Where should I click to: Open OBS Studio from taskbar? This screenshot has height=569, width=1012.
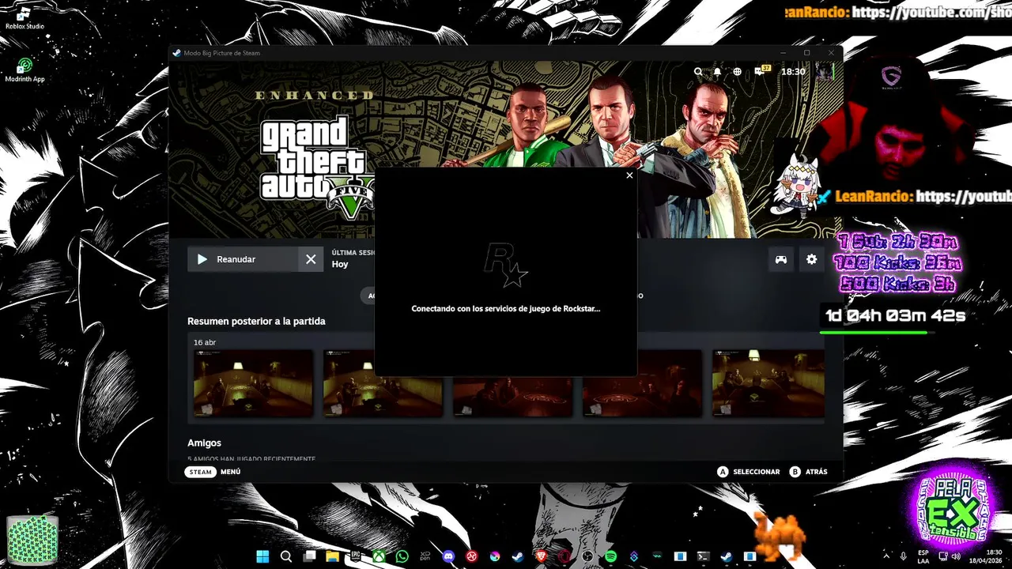click(x=587, y=556)
